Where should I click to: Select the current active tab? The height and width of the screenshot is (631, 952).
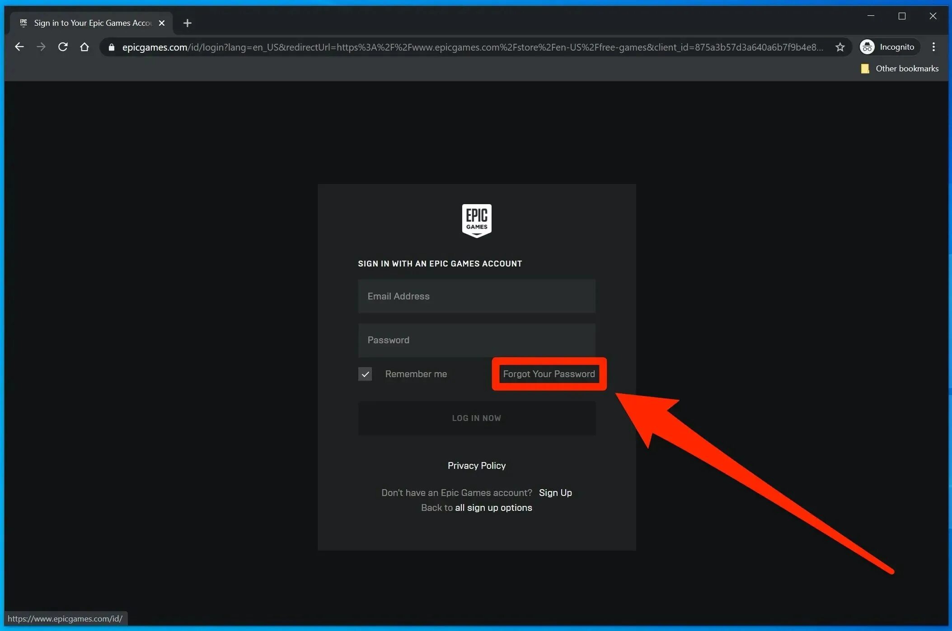pos(90,23)
